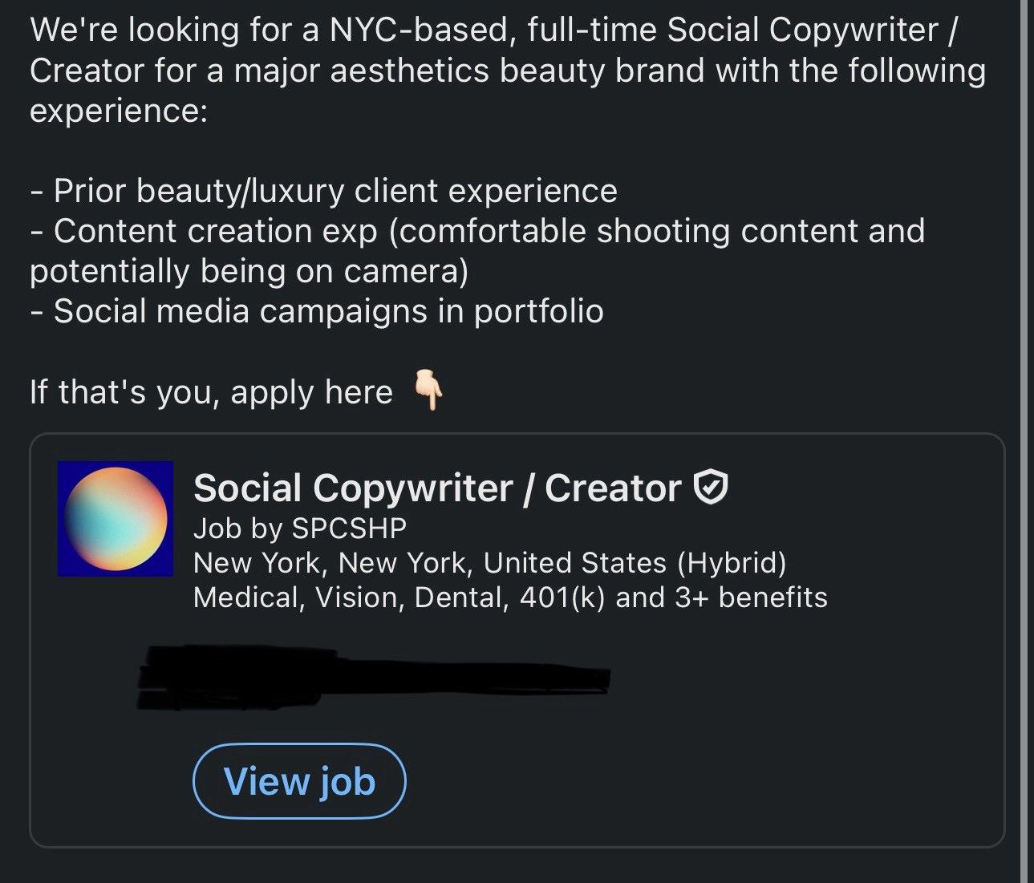This screenshot has height=883, width=1034.
Task: Click the Medical, Vision, Dental benefits line
Action: 510,597
